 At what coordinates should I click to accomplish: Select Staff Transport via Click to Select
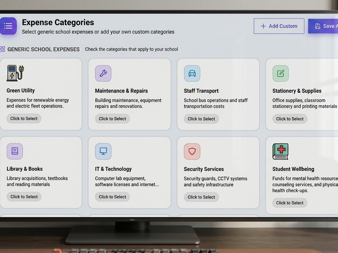[x=201, y=119]
